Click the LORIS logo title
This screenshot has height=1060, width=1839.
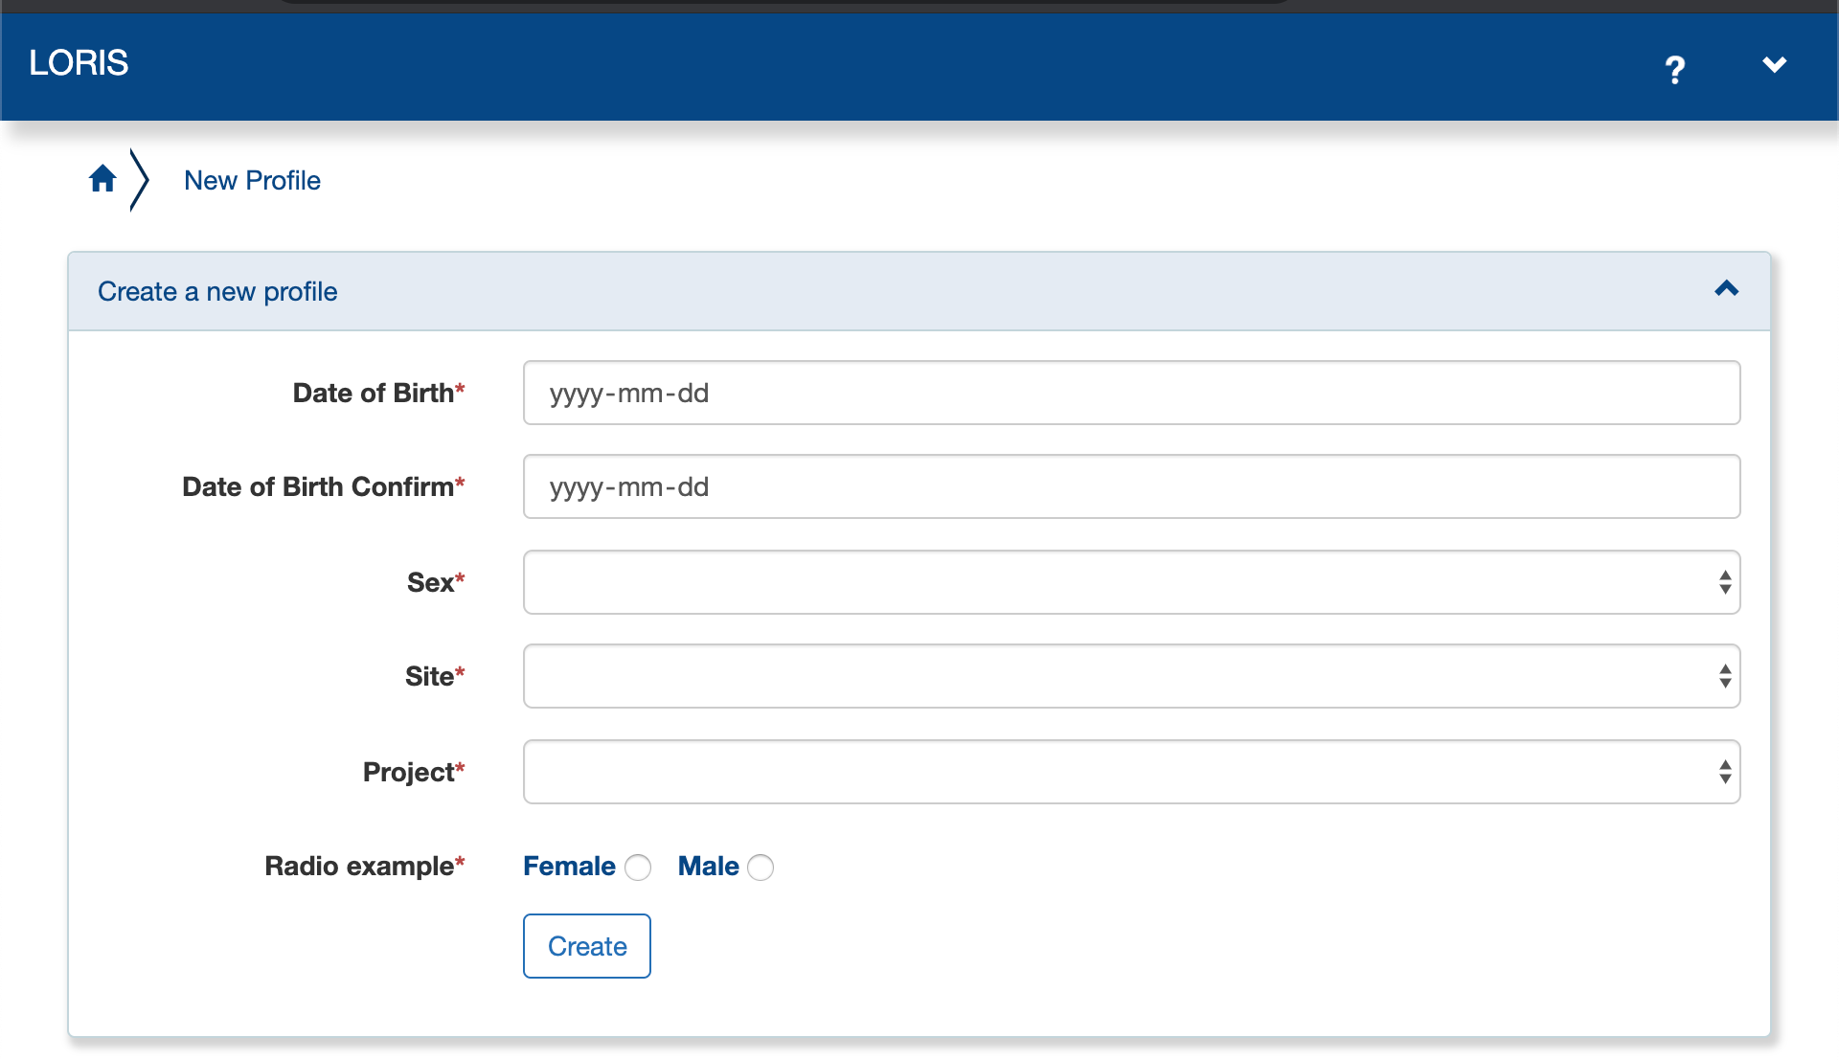click(x=79, y=62)
